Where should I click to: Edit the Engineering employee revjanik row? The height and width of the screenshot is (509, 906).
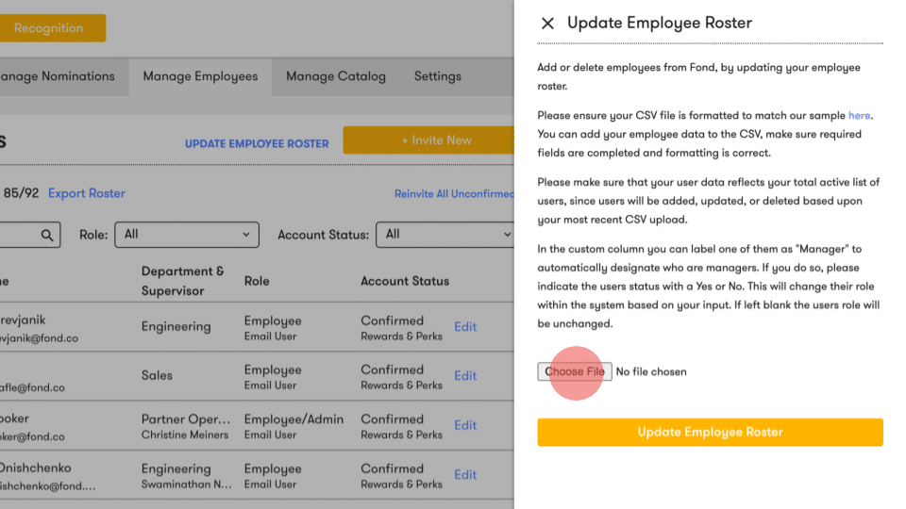point(465,327)
